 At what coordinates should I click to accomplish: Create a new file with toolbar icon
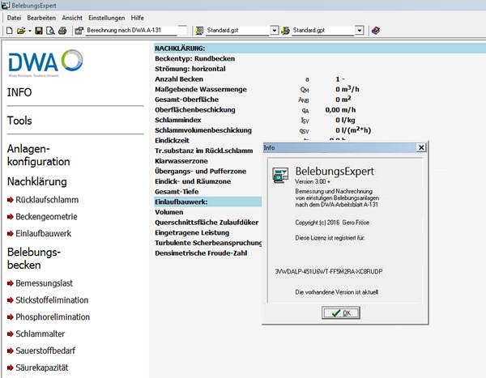[x=10, y=31]
